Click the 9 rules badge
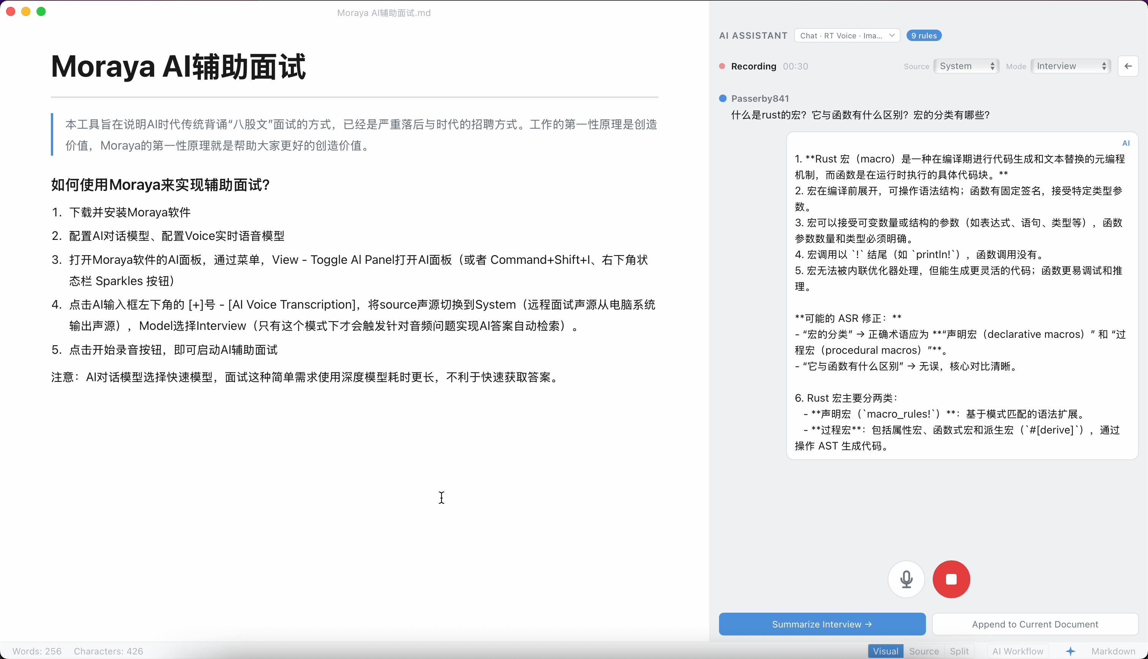 924,36
